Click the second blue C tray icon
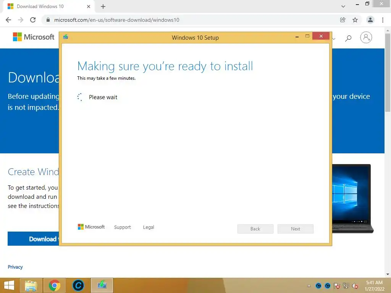The height and width of the screenshot is (293, 391). pyautogui.click(x=328, y=286)
